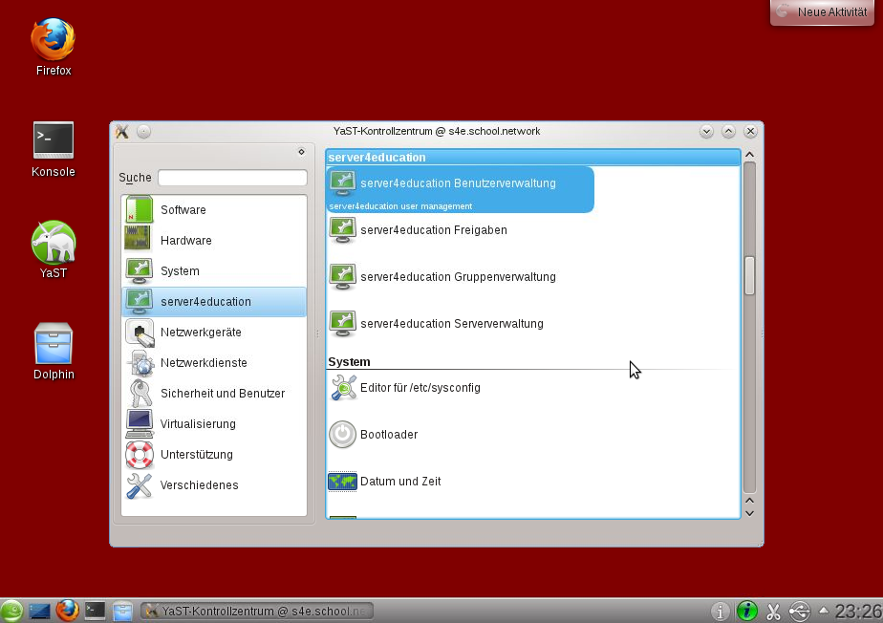Open the server4education Freigaben text link
883x623 pixels.
tap(434, 230)
